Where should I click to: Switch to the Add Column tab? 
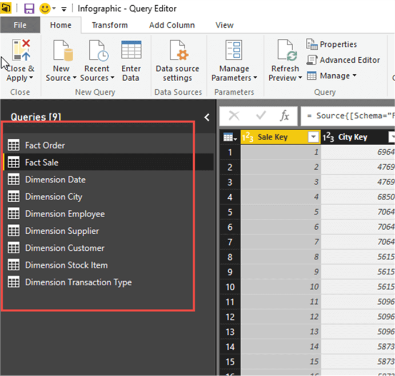click(x=172, y=25)
